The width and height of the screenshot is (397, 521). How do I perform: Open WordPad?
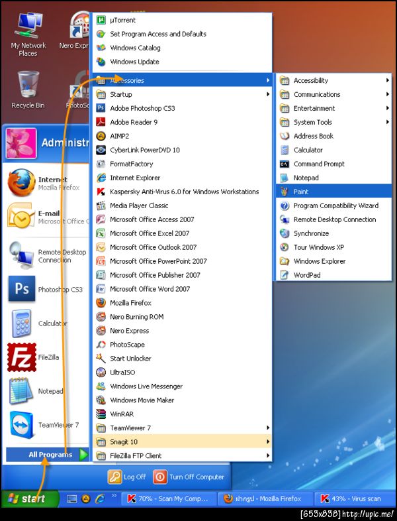333,275
